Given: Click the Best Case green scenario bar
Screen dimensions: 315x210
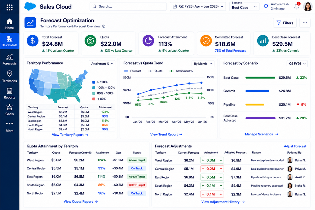Looking at the screenshot, I should (x=260, y=78).
